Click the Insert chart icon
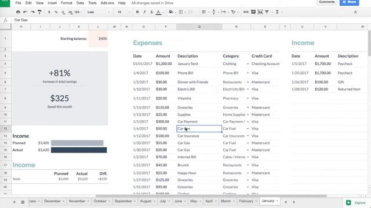 point(260,12)
